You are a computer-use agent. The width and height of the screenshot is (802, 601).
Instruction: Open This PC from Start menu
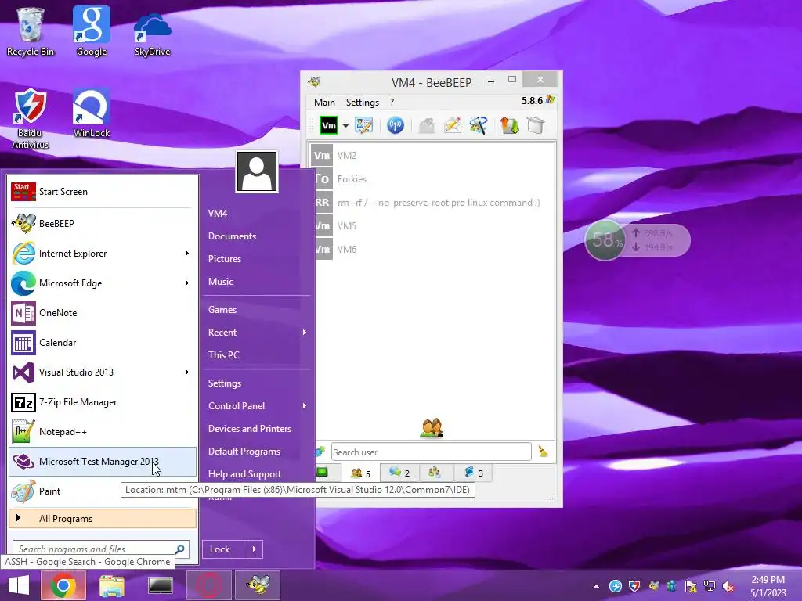(x=224, y=355)
